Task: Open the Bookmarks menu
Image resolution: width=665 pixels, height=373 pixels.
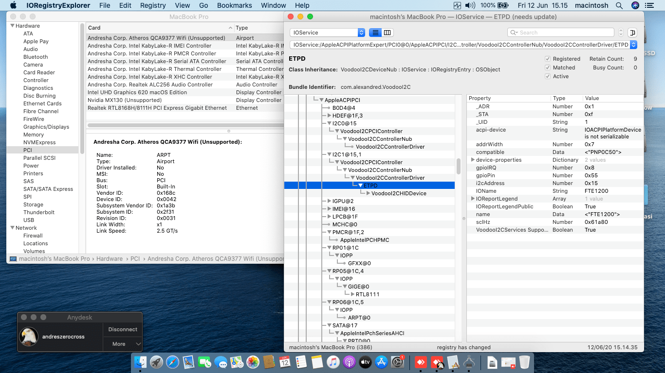Action: [234, 5]
